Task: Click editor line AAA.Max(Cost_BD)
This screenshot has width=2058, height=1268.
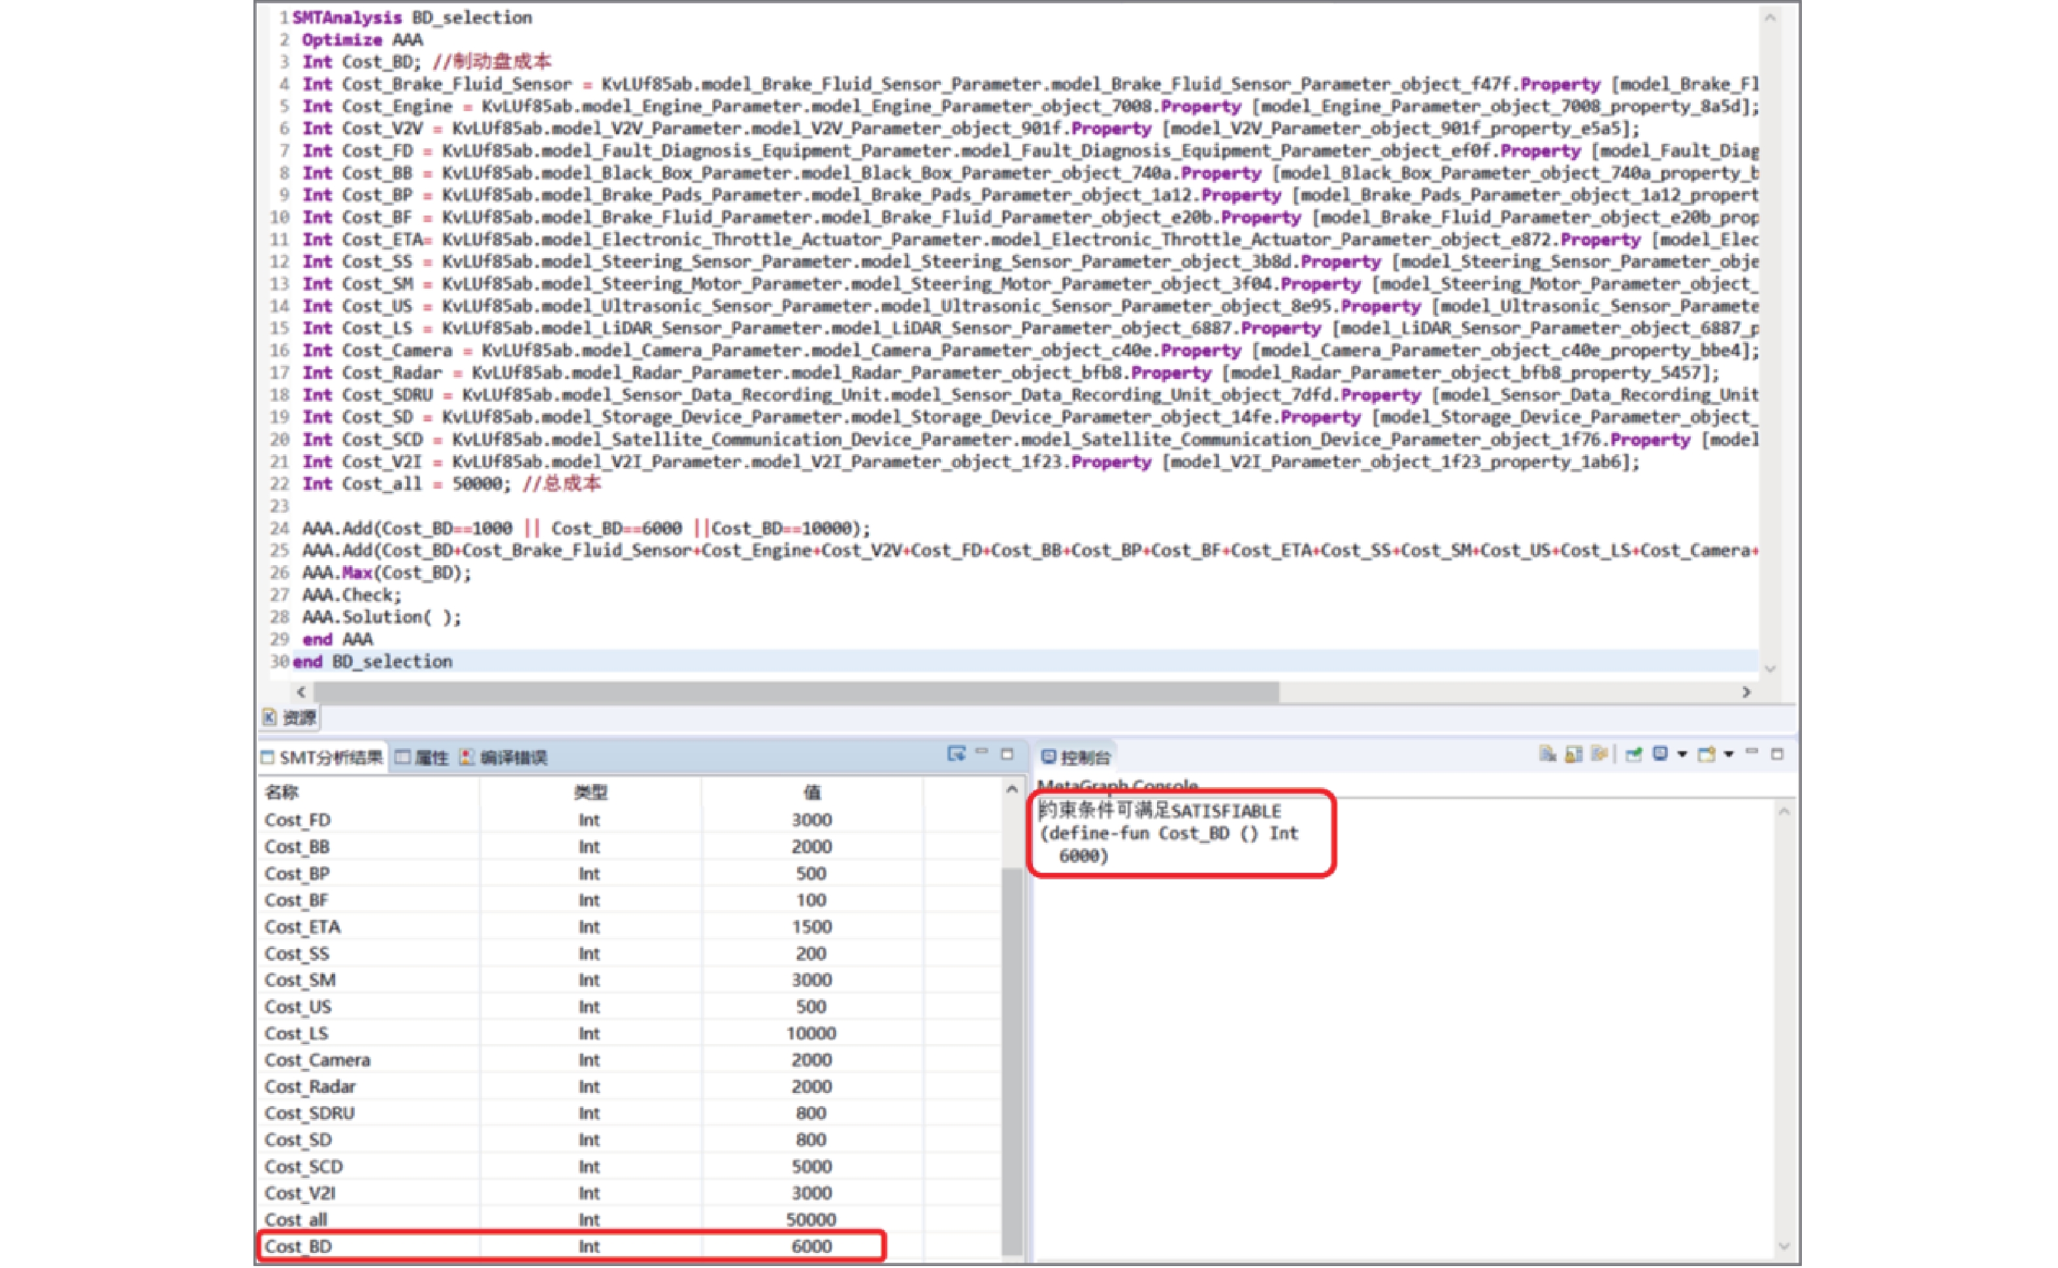Action: (387, 573)
